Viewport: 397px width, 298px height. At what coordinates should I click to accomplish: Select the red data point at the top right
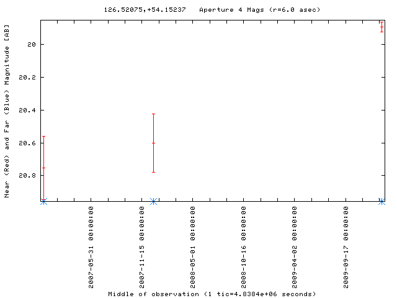381,27
